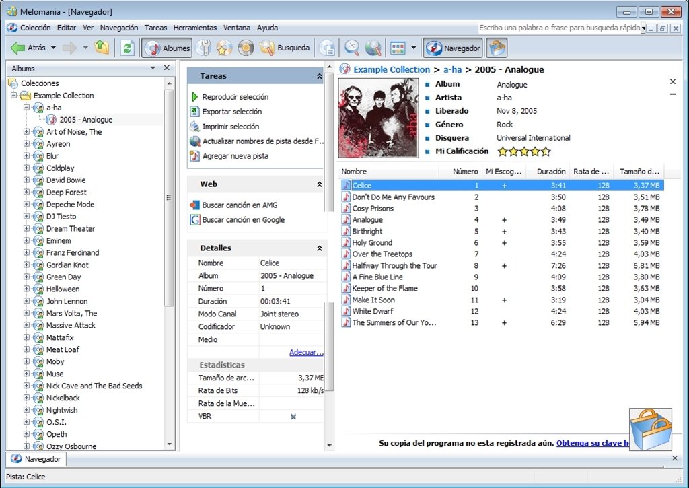Image resolution: width=689 pixels, height=488 pixels.
Task: Expand the Coldplay artist node
Action: pyautogui.click(x=26, y=168)
